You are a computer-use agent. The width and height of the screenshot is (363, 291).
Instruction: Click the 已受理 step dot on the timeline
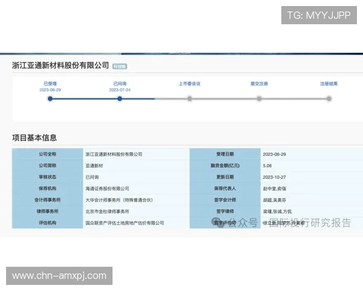tap(50, 99)
